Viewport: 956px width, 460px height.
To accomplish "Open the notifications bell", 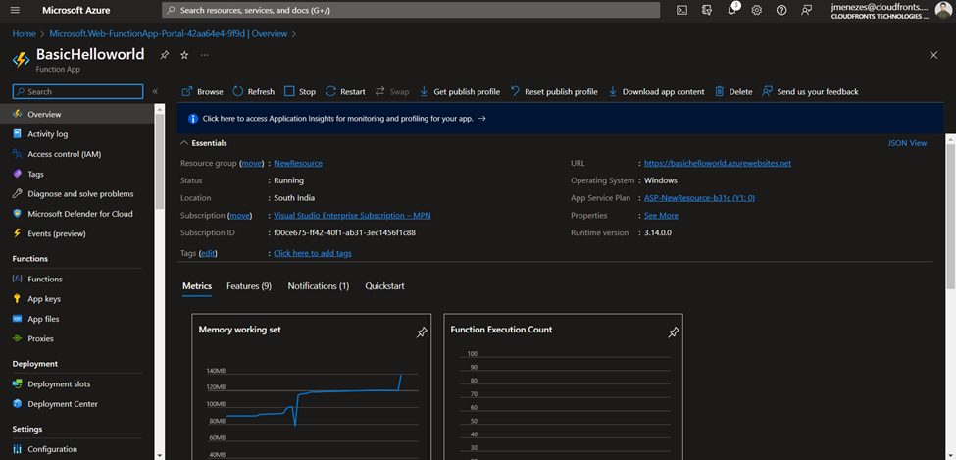I will tap(731, 10).
